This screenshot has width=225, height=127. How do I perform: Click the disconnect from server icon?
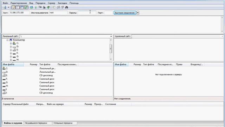[x=44, y=7]
